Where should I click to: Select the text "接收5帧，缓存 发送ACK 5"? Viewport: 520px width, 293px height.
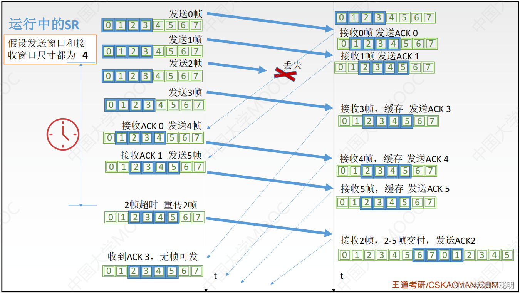coord(395,189)
